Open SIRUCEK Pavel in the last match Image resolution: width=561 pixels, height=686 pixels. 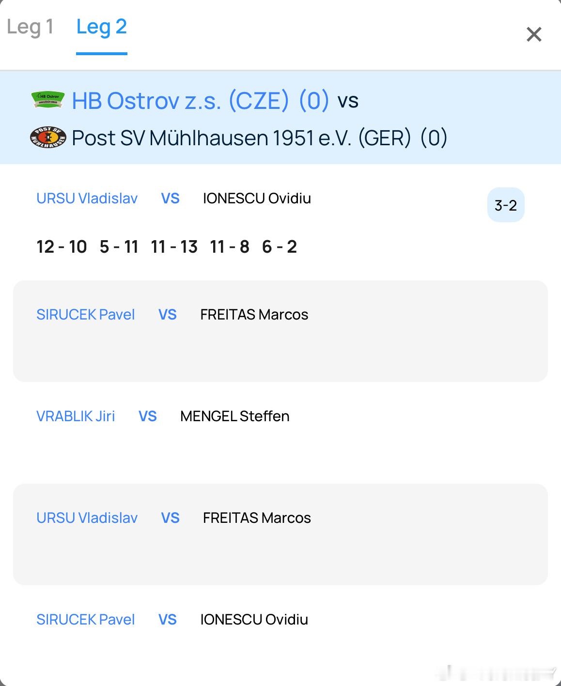click(86, 620)
